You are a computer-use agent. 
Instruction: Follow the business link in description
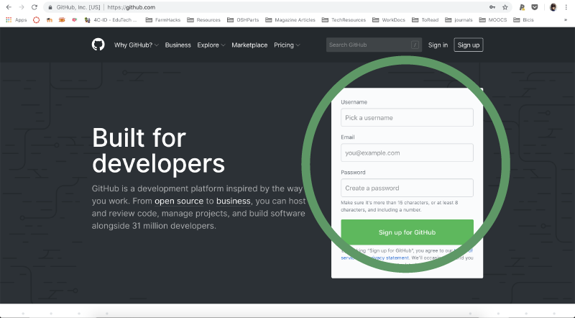click(233, 201)
